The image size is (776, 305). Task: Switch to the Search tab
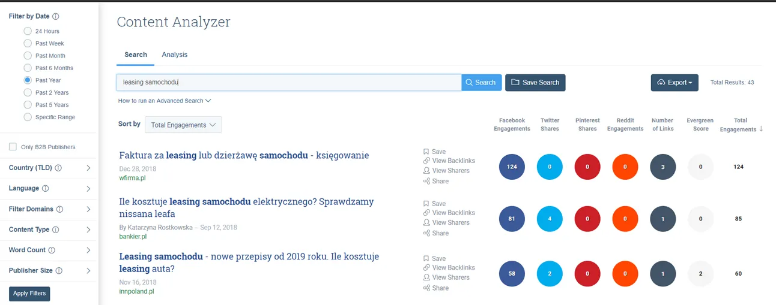point(136,55)
